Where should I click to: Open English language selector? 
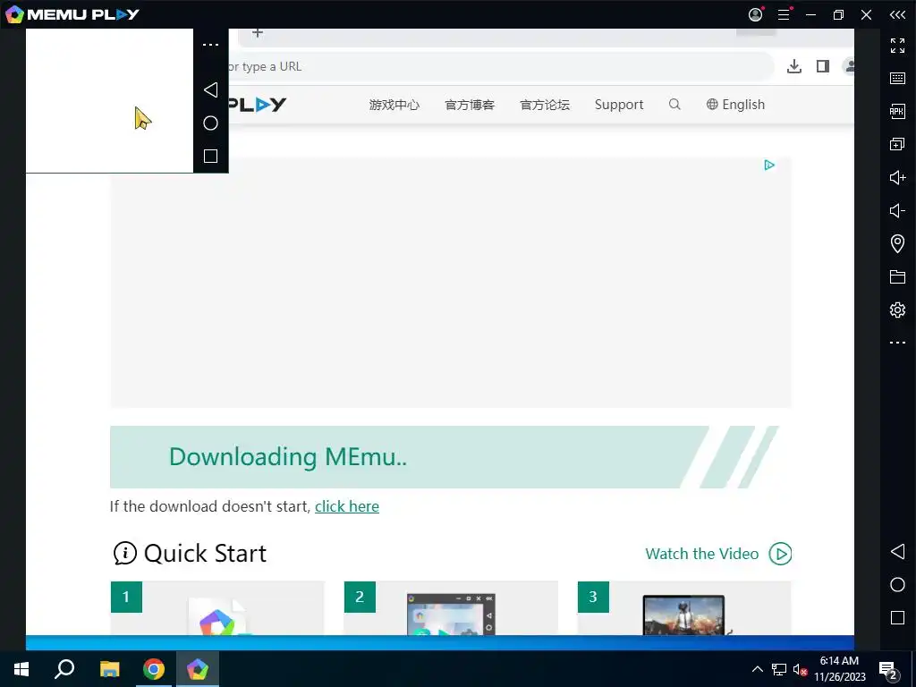coord(735,105)
